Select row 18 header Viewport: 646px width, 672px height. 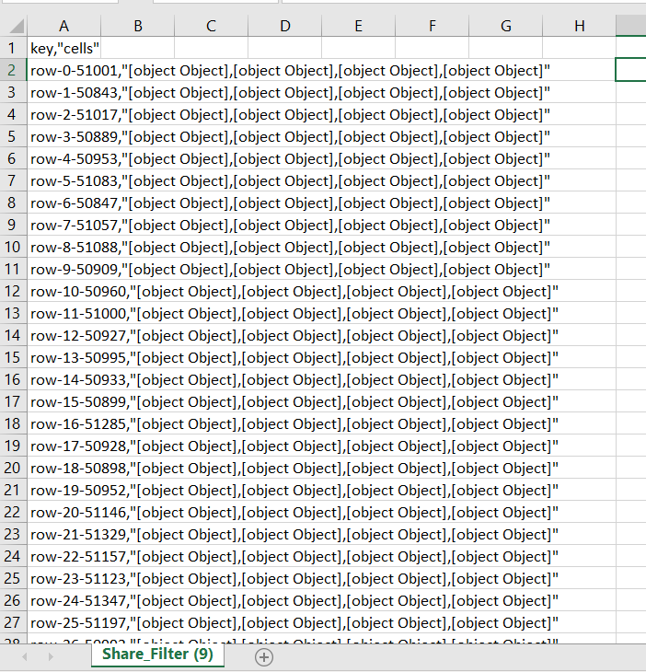13,423
